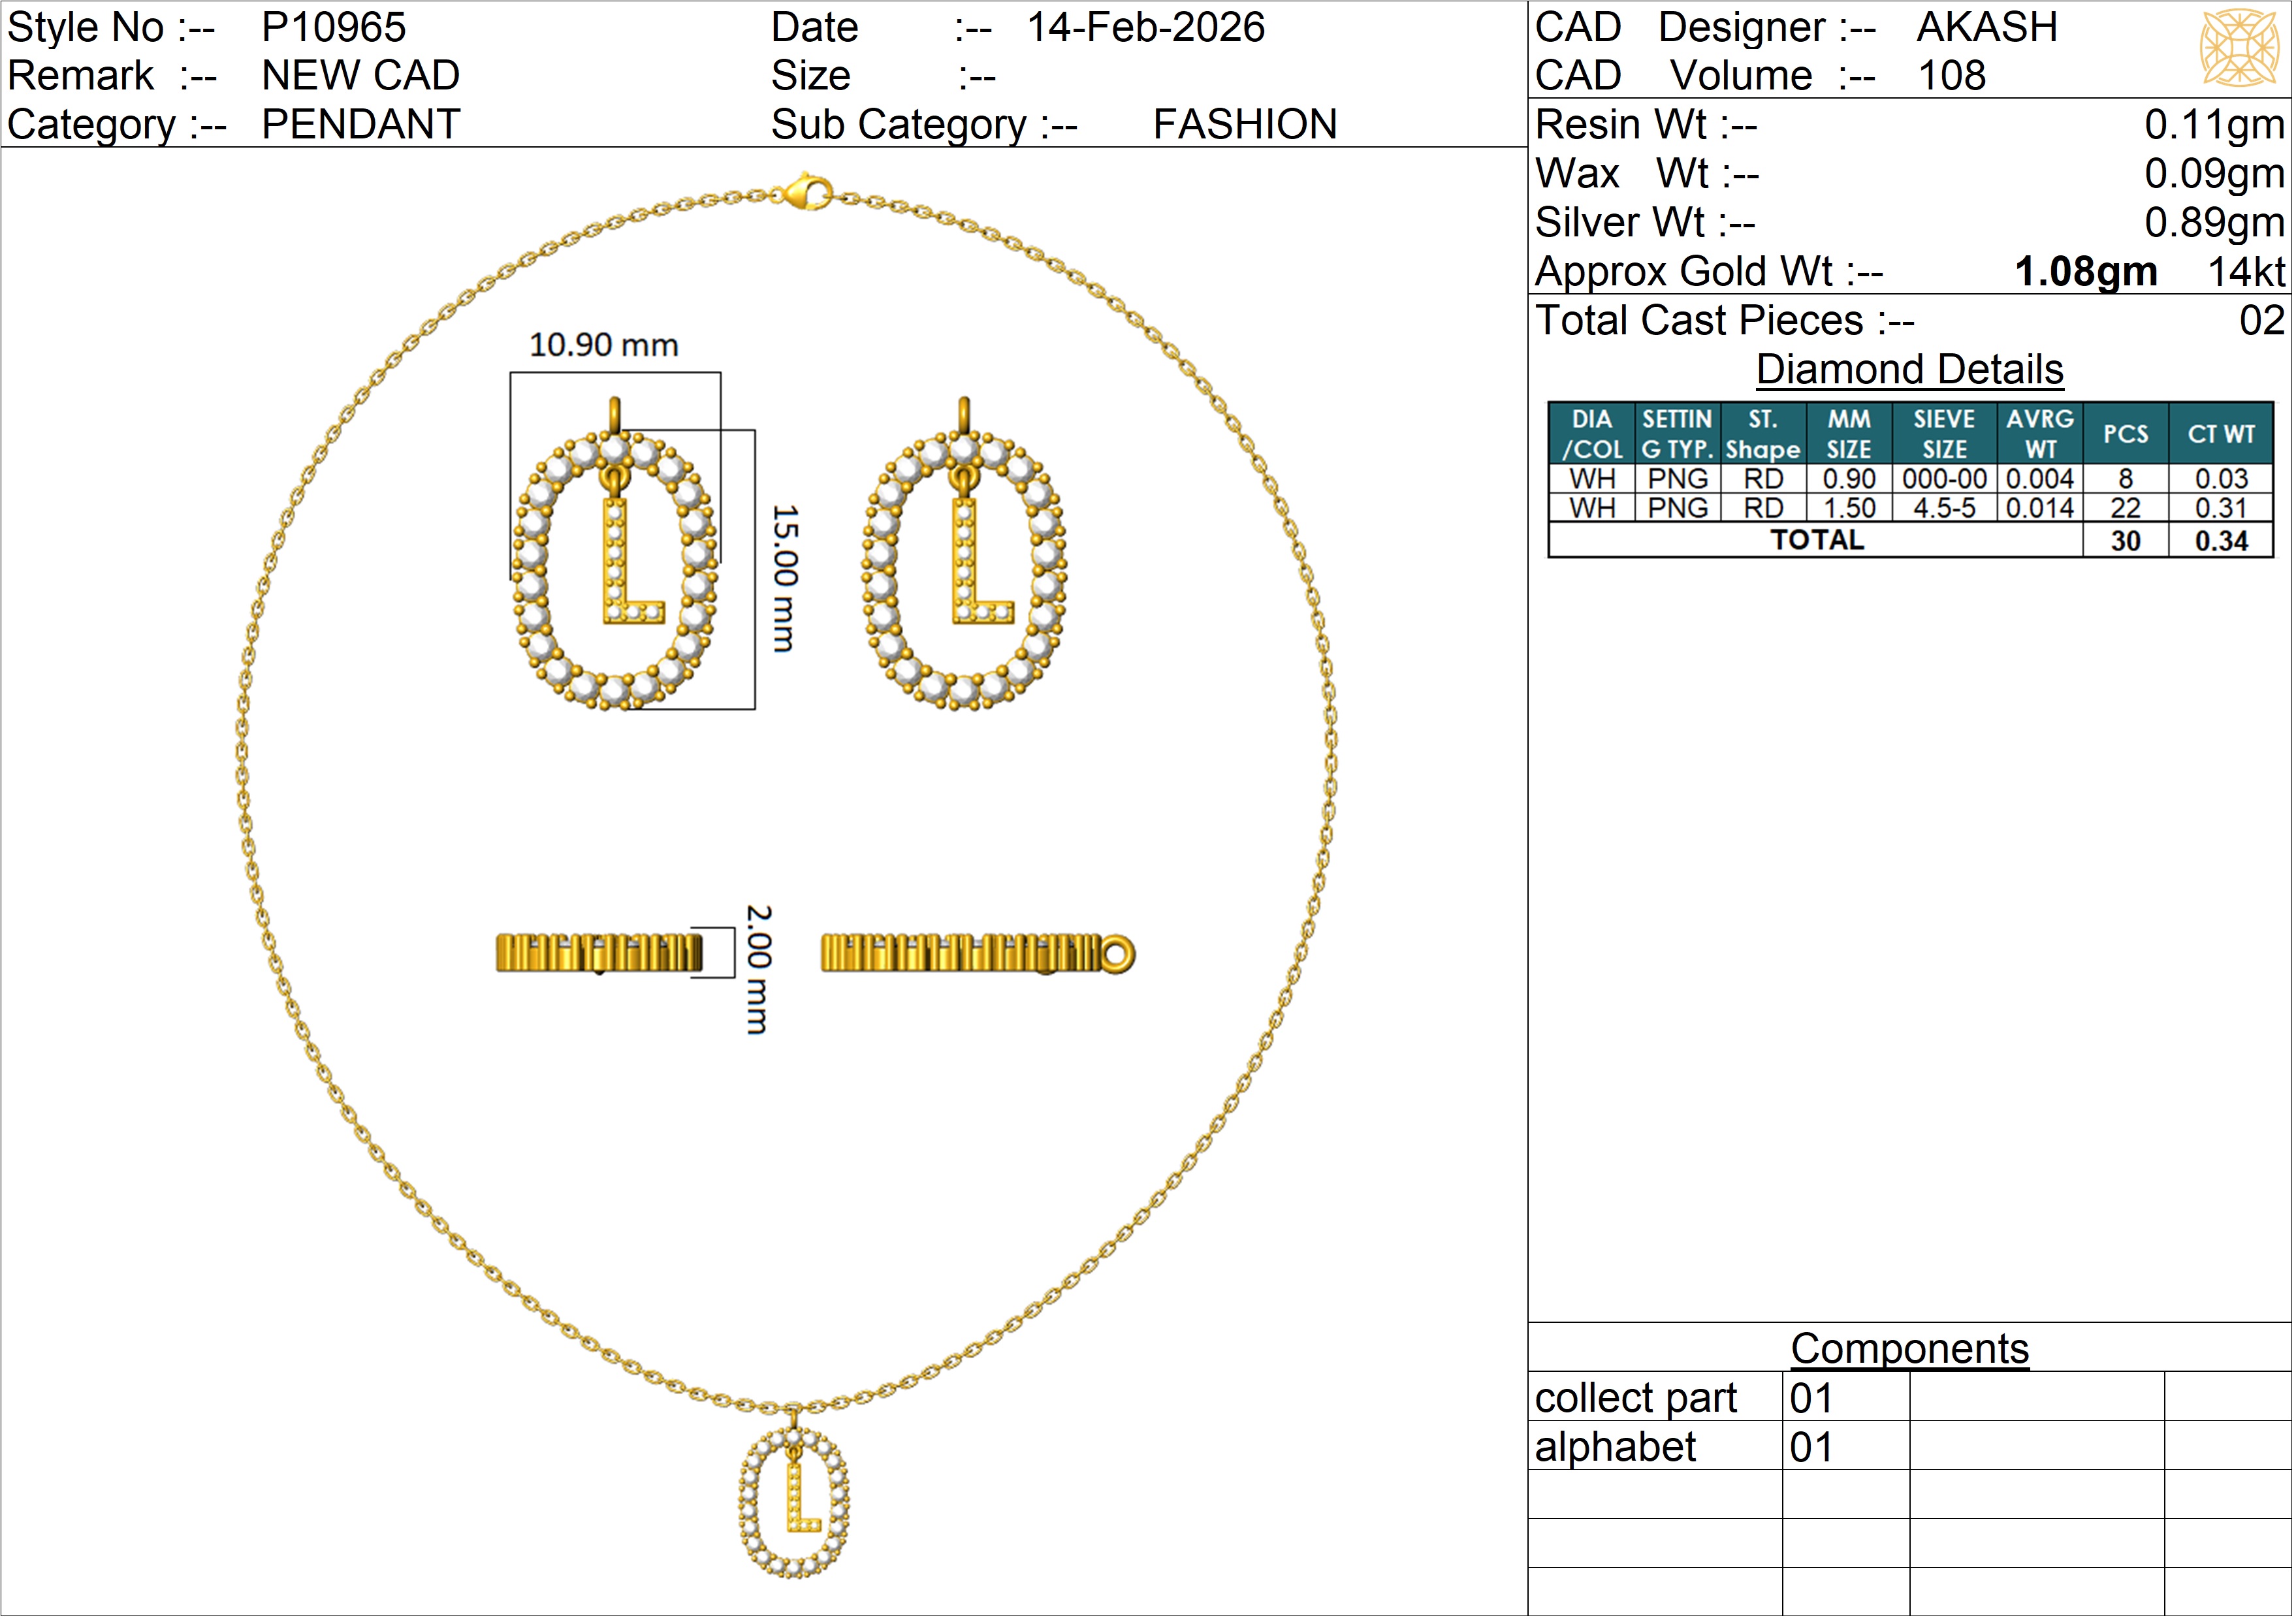Screen dimensions: 2296x1622
Task: Click the Components heading
Action: point(1909,1349)
